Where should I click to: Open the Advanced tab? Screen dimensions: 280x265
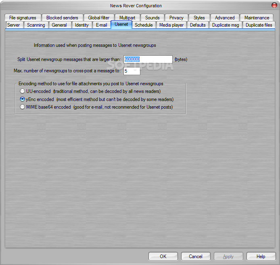[225, 18]
